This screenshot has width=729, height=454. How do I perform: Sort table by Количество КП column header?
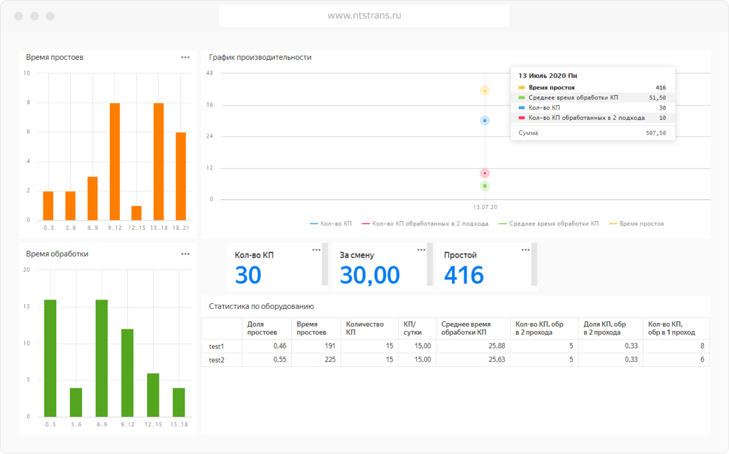click(x=364, y=328)
